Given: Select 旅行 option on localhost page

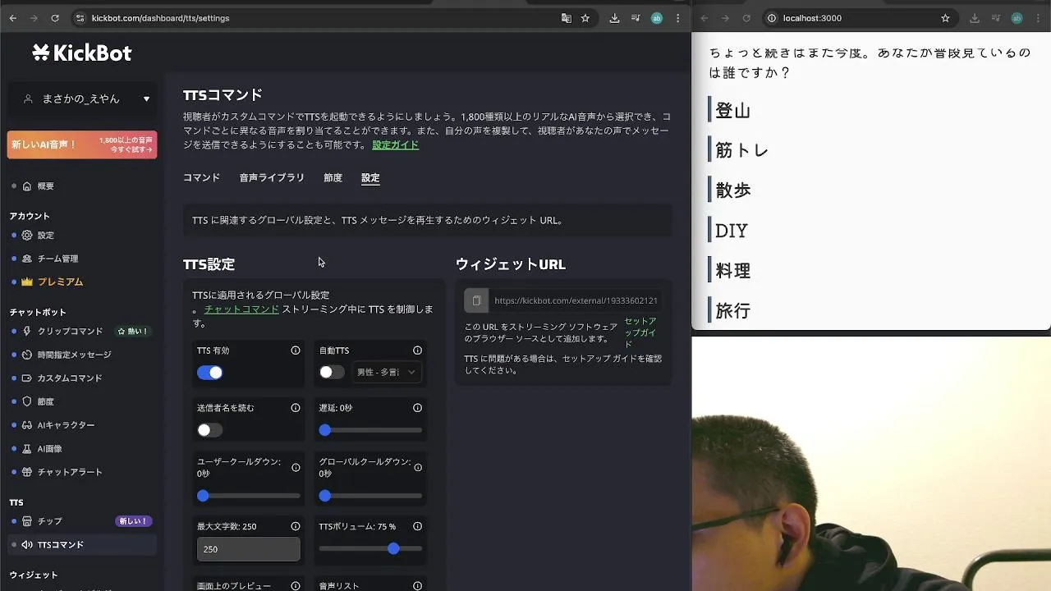Looking at the screenshot, I should coord(732,311).
